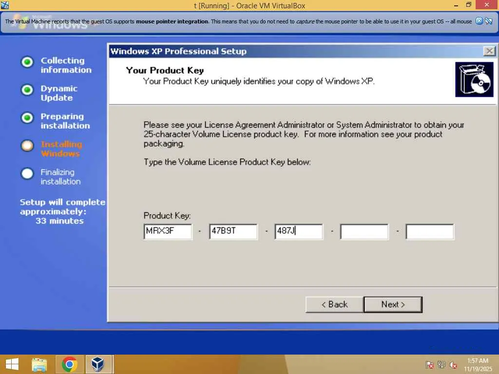This screenshot has height=374, width=499.
Task: Select the empty fourth product key field
Action: click(x=365, y=231)
